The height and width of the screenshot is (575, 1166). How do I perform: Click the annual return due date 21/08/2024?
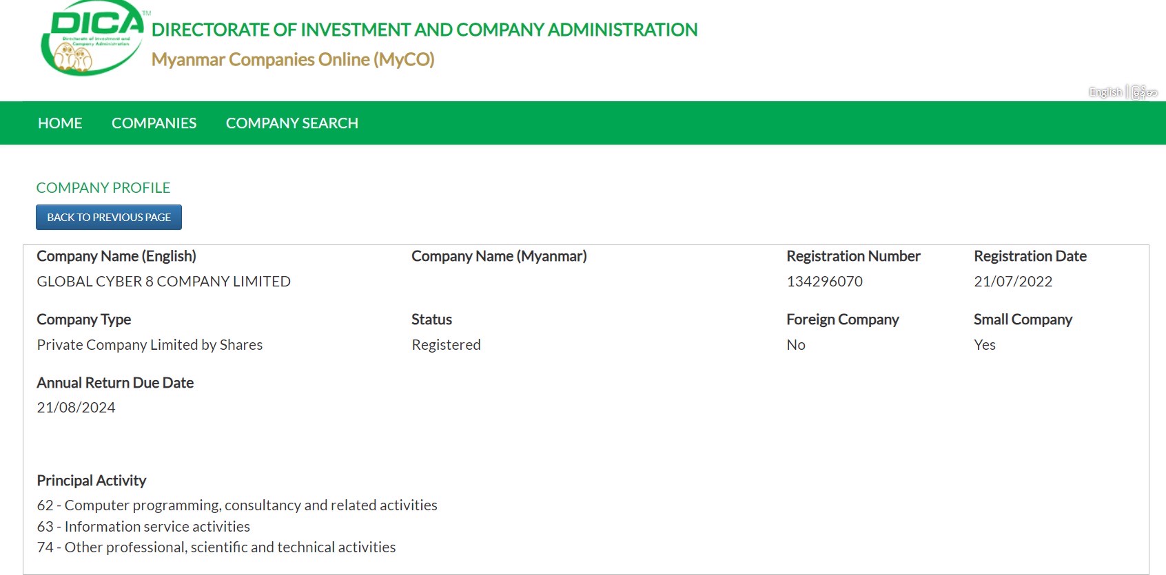[x=76, y=408]
